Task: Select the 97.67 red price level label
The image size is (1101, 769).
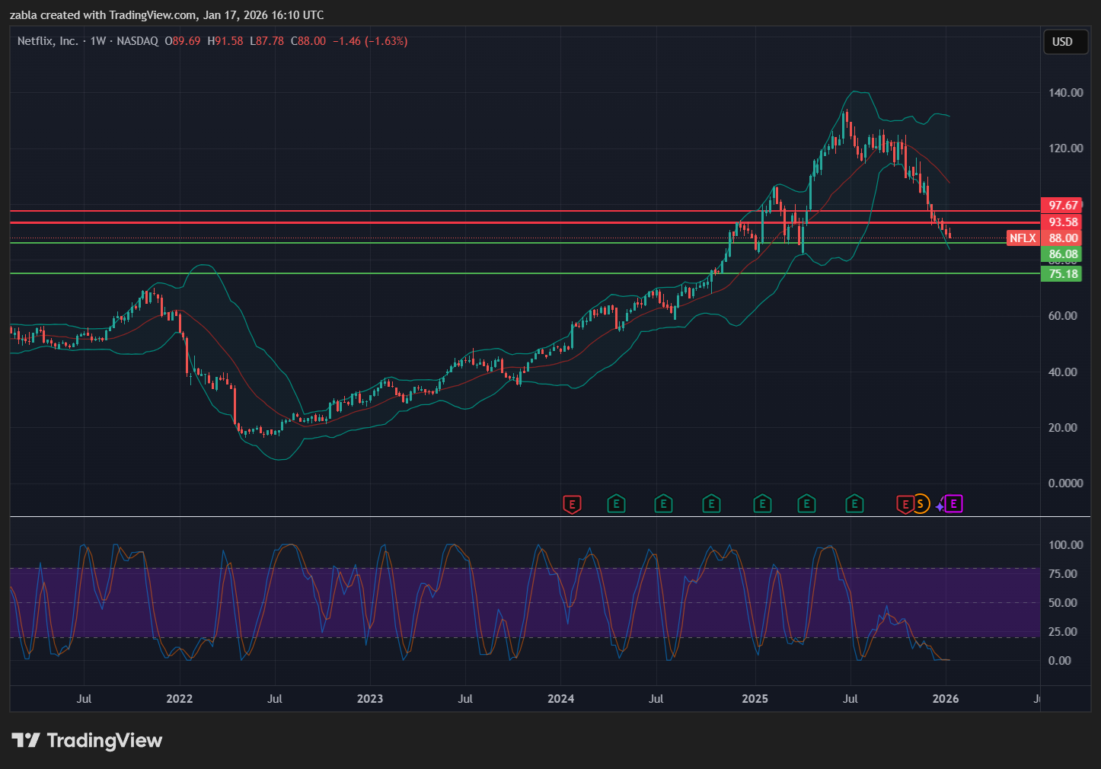Action: pos(1063,206)
